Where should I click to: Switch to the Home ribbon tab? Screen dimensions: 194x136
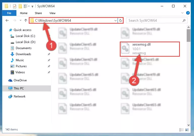(x=24, y=13)
